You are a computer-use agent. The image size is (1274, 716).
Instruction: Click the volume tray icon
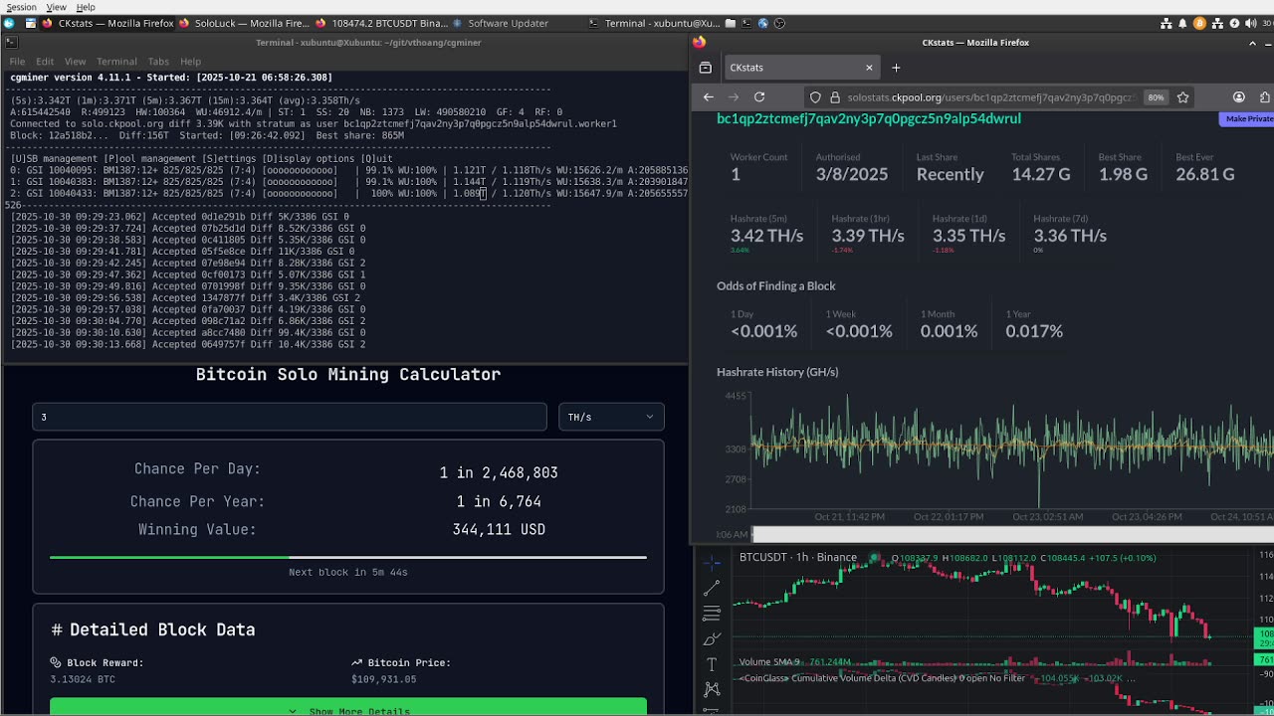pyautogui.click(x=1251, y=23)
